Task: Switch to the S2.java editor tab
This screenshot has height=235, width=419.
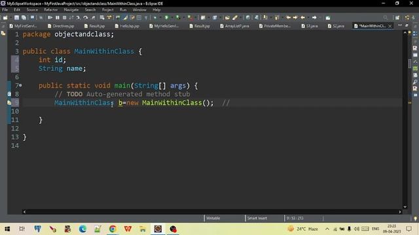Action: point(336,26)
